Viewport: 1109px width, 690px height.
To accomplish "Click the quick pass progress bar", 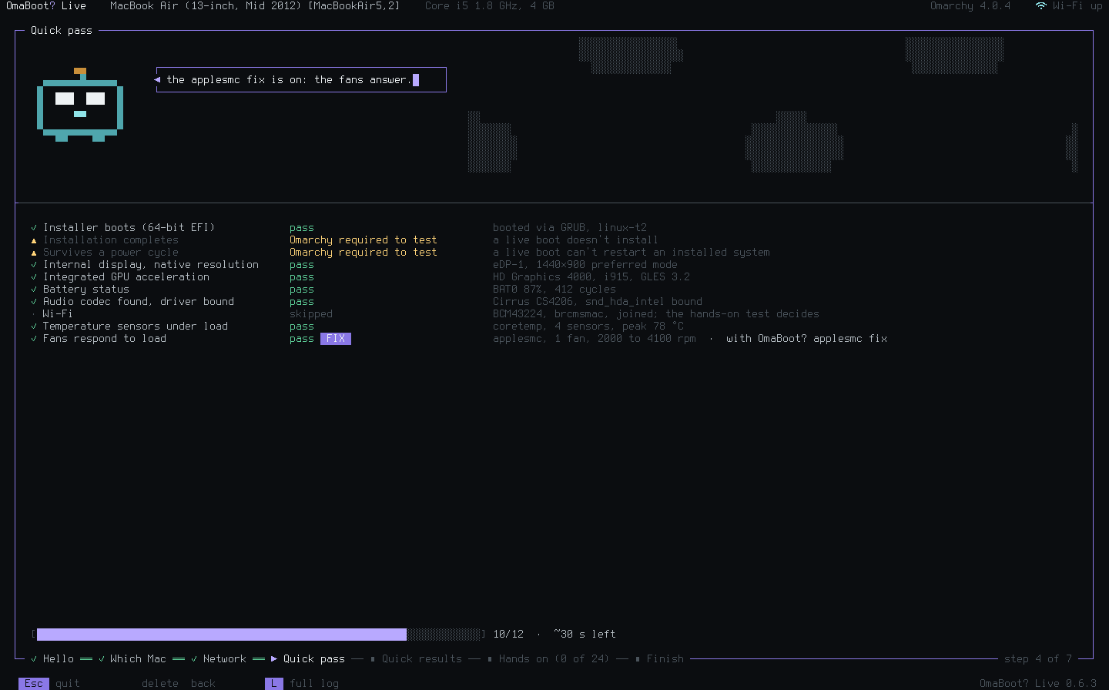I will 259,634.
